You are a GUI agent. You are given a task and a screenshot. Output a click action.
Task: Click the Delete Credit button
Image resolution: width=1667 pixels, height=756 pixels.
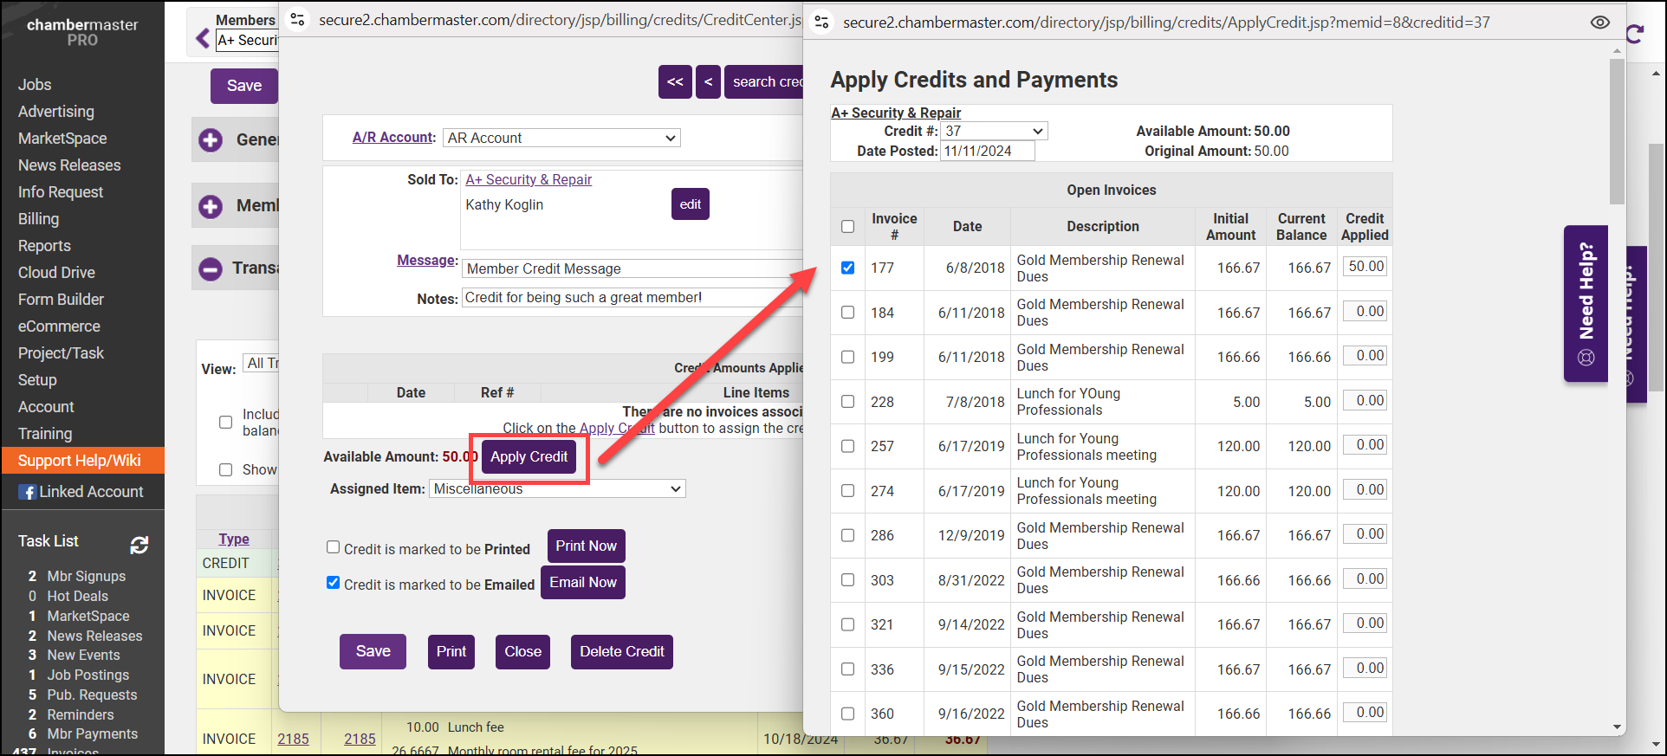621,652
